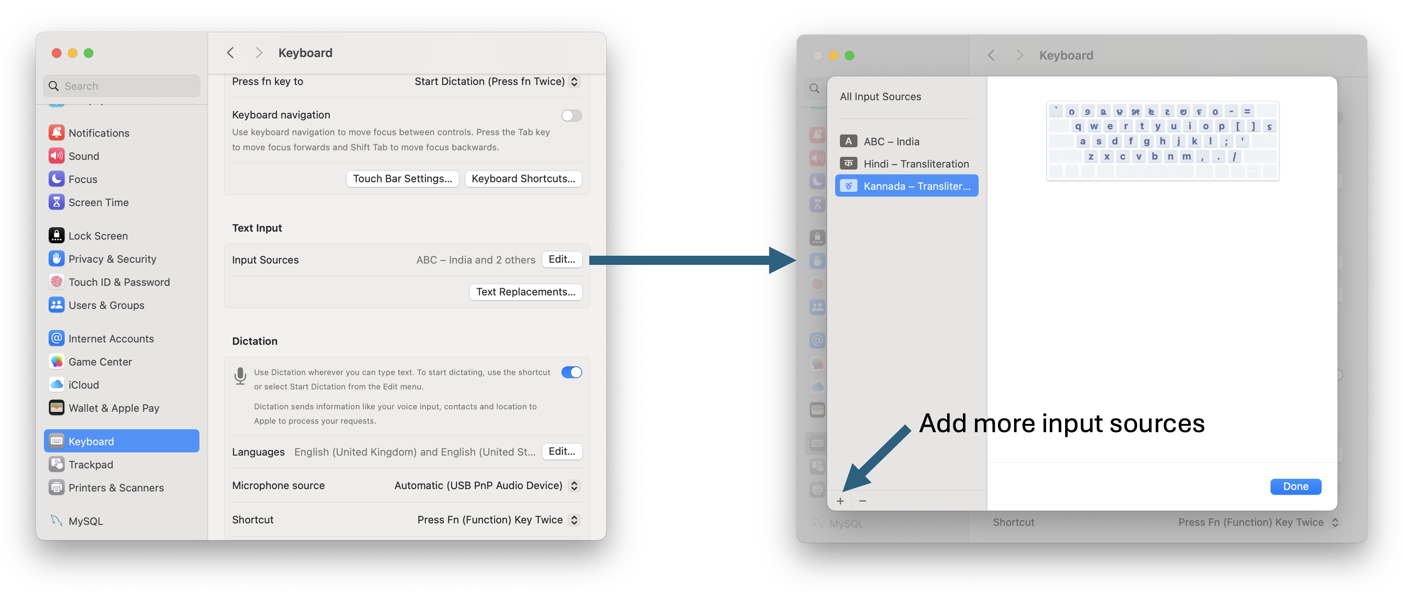Open Notifications settings in left window sidebar
Viewport: 1403px width, 592px height.
pyautogui.click(x=121, y=133)
